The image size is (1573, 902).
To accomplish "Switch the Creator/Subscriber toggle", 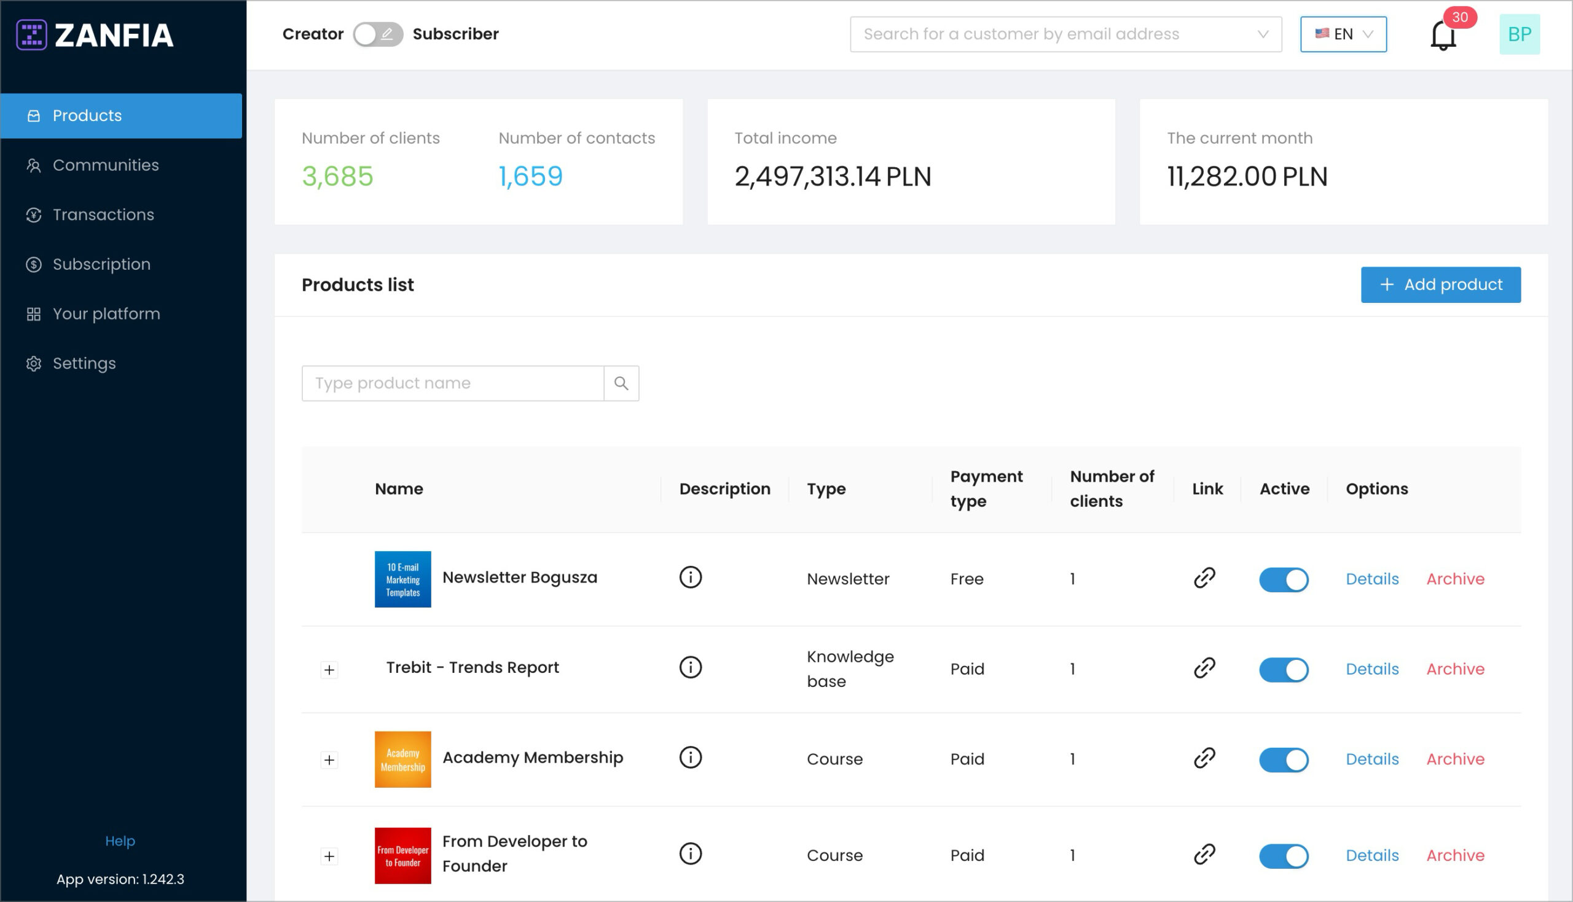I will pos(378,34).
